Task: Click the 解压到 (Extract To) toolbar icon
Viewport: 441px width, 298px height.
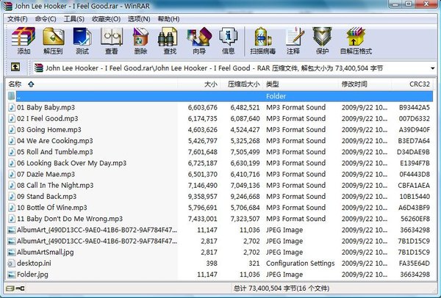Action: [x=53, y=37]
